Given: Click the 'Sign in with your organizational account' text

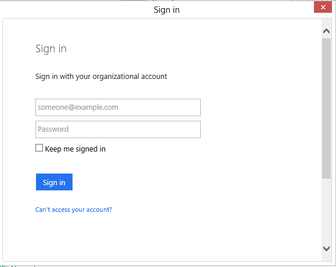Looking at the screenshot, I should 101,77.
